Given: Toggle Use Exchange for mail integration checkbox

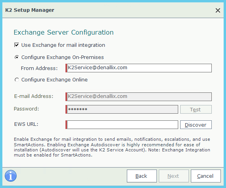Looking at the screenshot, I should click(17, 45).
